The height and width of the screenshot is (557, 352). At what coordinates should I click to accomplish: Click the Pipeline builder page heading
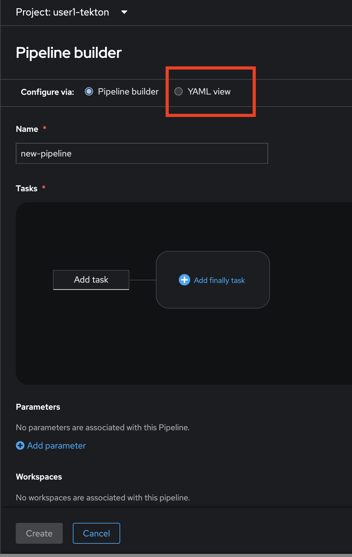click(x=69, y=52)
